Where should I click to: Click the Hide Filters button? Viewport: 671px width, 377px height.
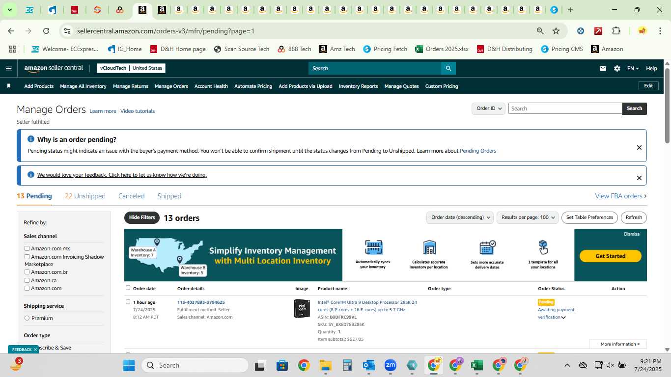[x=142, y=217]
